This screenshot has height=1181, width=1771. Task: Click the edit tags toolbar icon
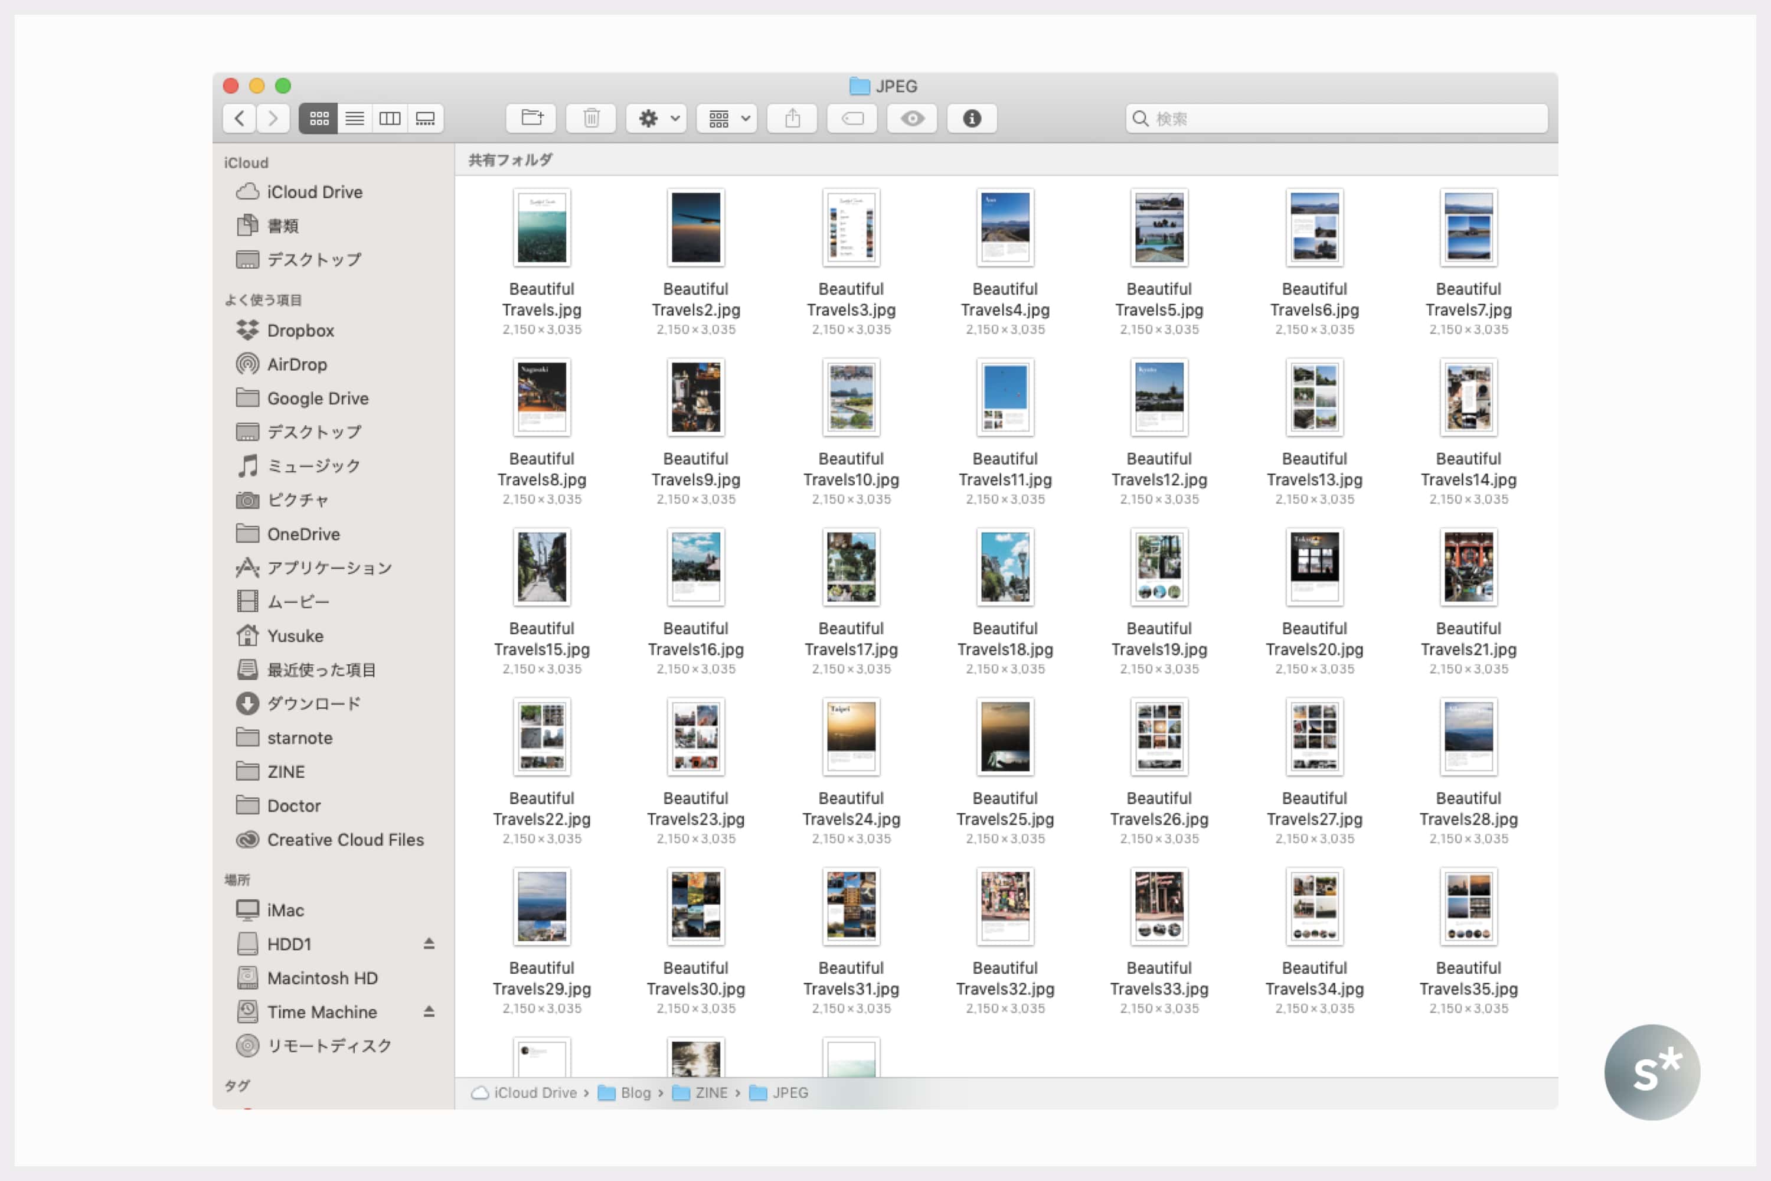tap(852, 118)
